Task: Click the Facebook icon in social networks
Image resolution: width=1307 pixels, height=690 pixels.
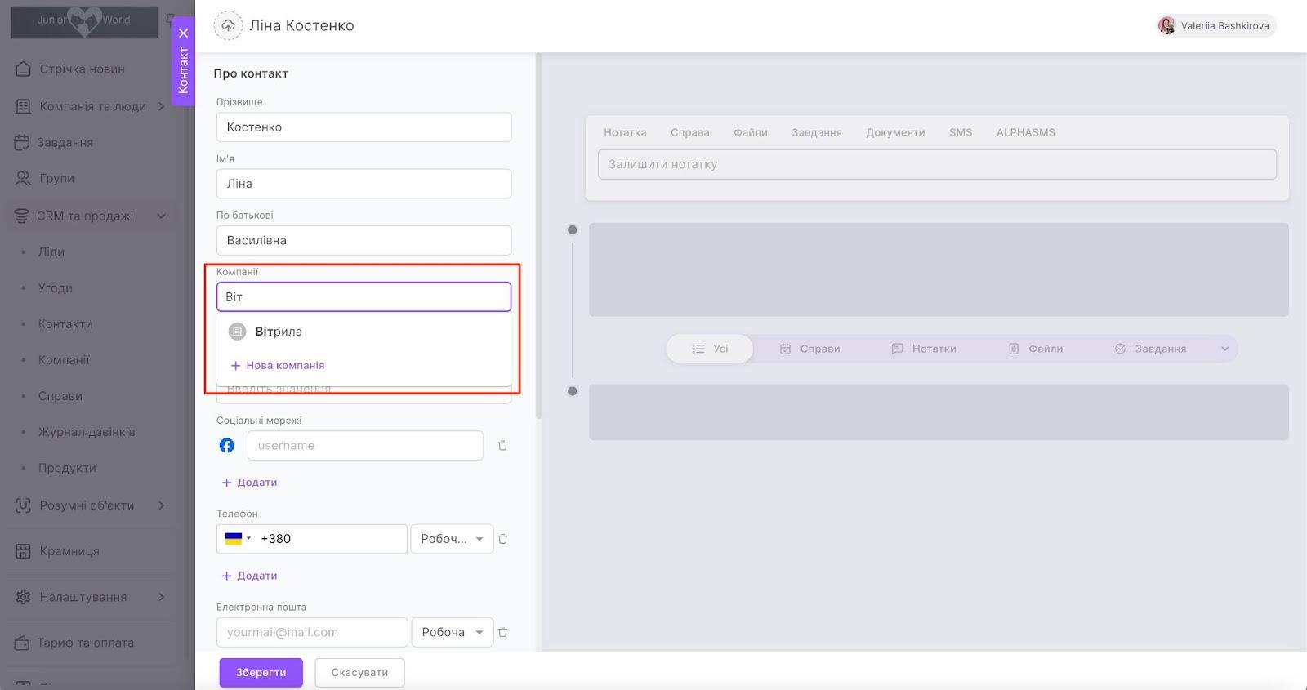Action: (227, 446)
